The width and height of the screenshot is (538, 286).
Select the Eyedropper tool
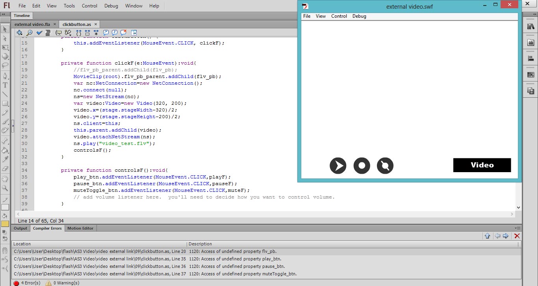click(5, 159)
